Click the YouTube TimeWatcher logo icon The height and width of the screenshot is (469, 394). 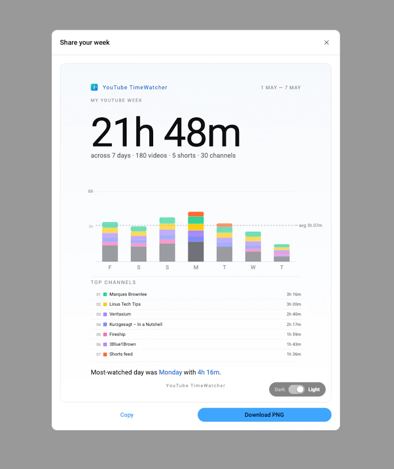[x=95, y=87]
